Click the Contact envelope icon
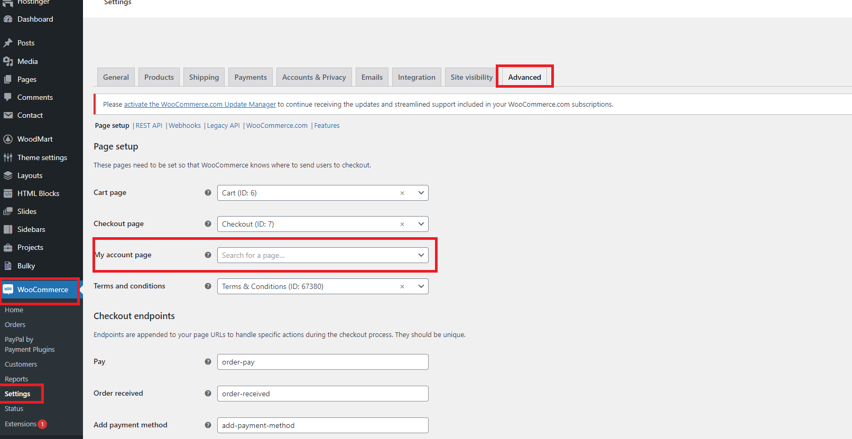 (x=8, y=115)
